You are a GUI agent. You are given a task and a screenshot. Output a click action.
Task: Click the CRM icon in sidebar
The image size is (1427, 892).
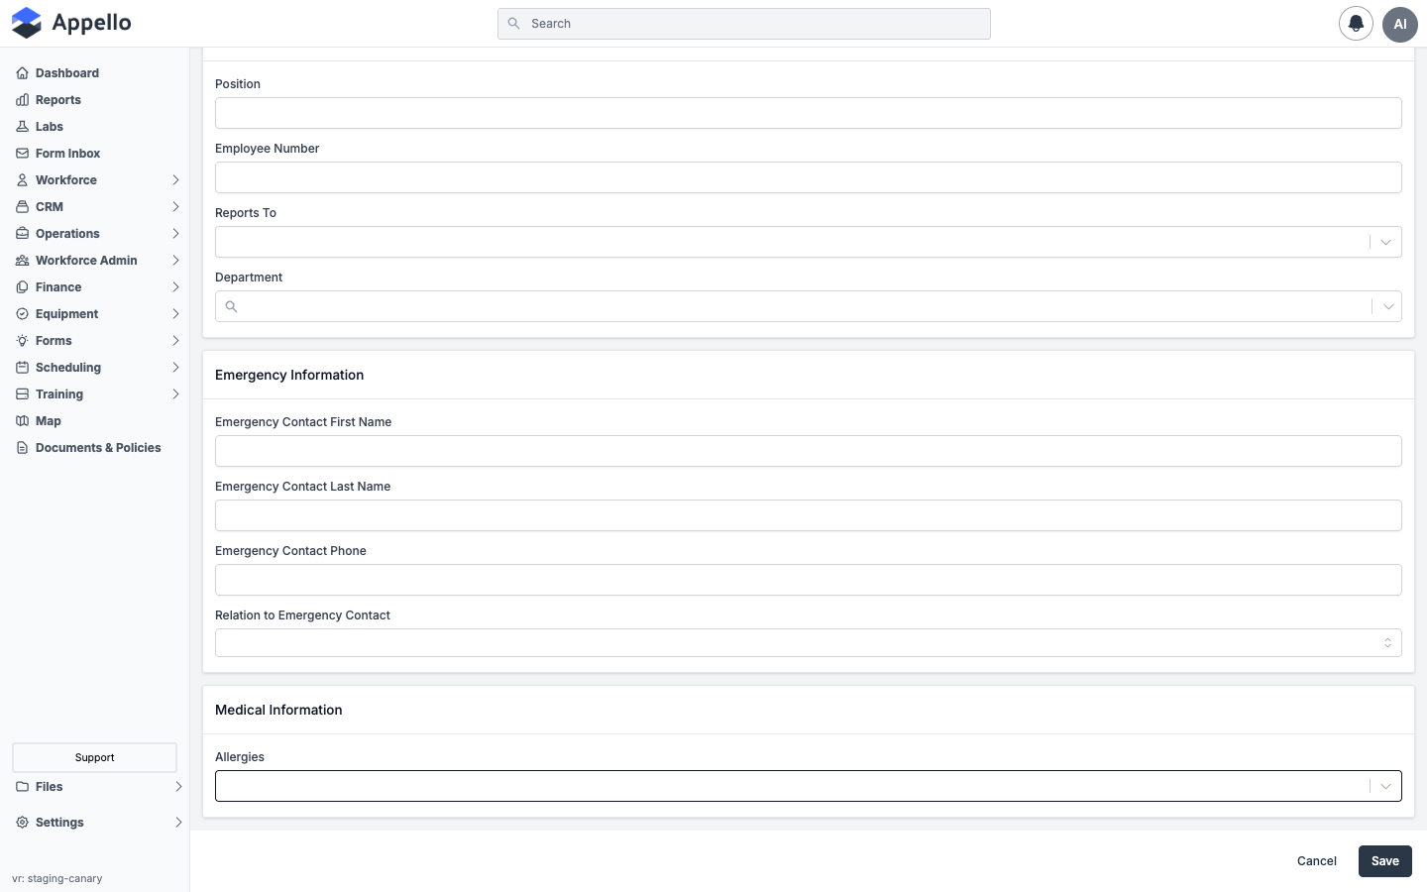[22, 207]
